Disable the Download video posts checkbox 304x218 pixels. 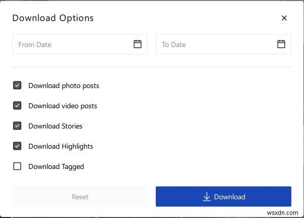click(17, 106)
